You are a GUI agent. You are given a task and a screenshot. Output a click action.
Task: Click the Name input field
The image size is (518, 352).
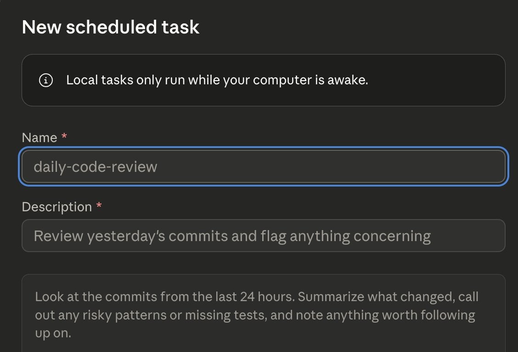[x=264, y=166]
